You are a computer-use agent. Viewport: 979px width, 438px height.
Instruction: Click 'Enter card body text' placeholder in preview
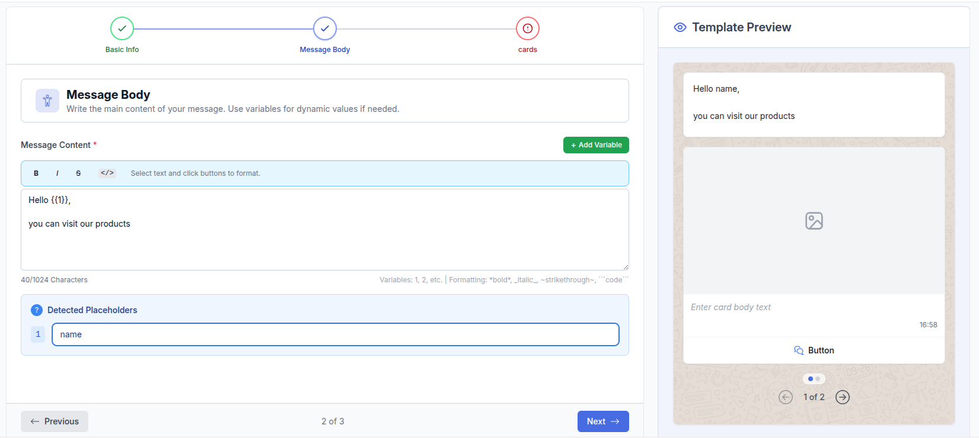pos(731,307)
